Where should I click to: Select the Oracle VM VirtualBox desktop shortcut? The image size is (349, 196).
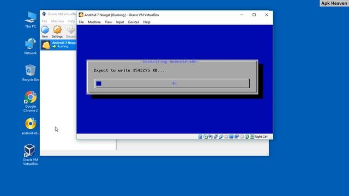tap(31, 155)
